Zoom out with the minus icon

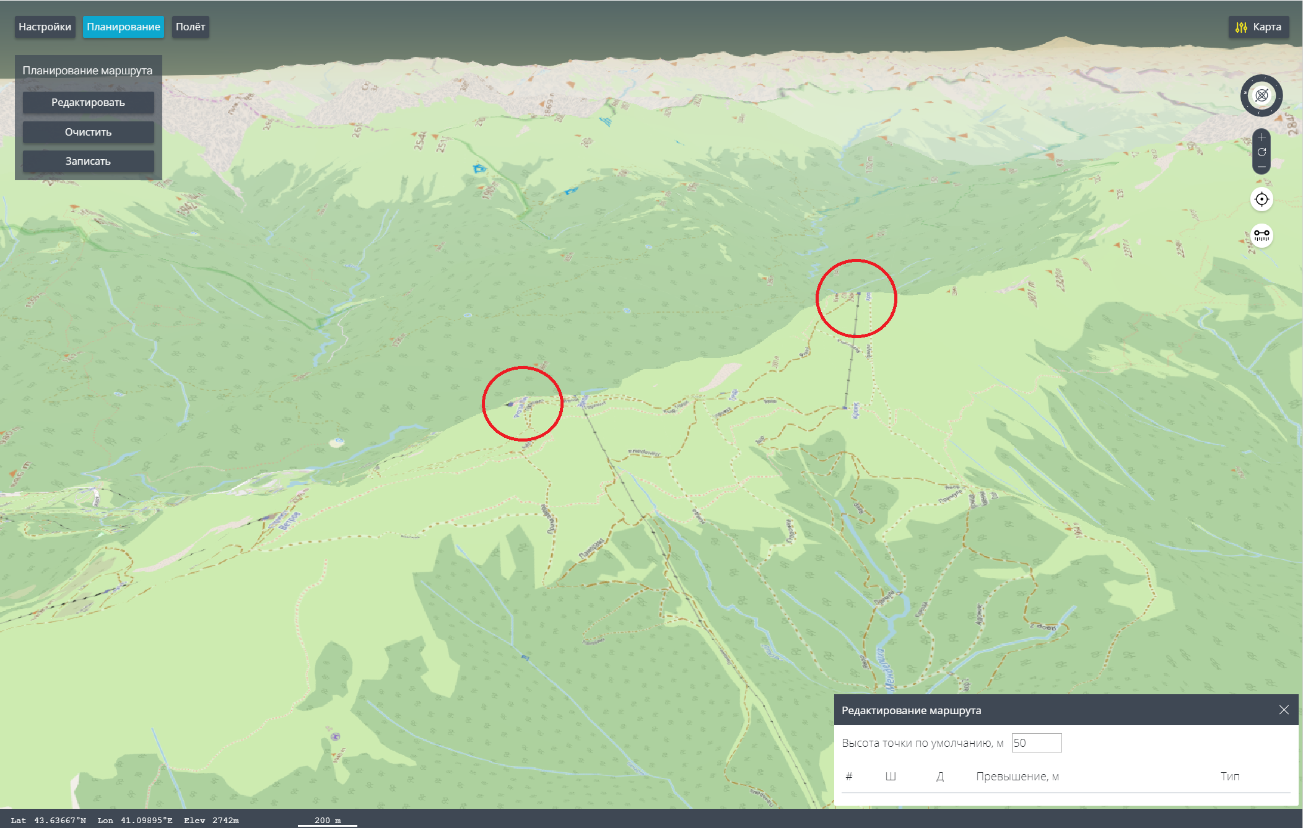point(1262,167)
